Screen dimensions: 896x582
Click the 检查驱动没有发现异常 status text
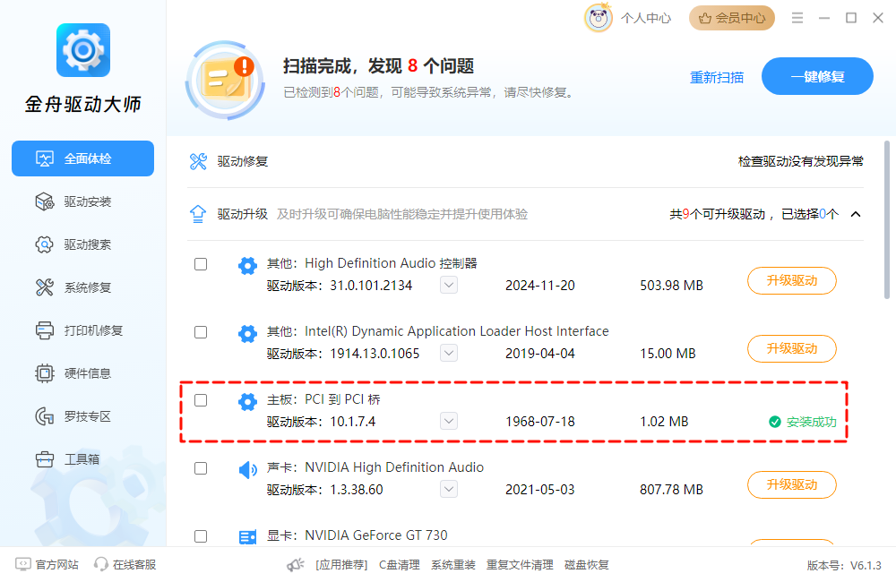coord(800,162)
